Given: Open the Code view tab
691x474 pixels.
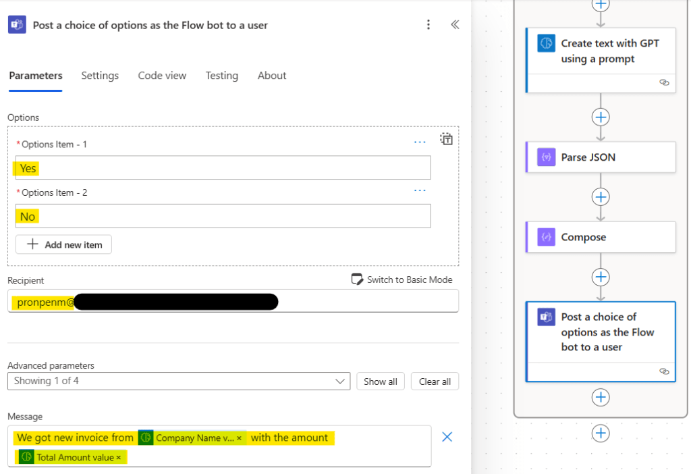Looking at the screenshot, I should pos(162,76).
